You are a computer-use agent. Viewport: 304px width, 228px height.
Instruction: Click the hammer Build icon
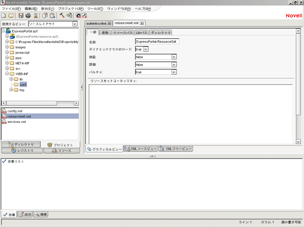pos(62,15)
